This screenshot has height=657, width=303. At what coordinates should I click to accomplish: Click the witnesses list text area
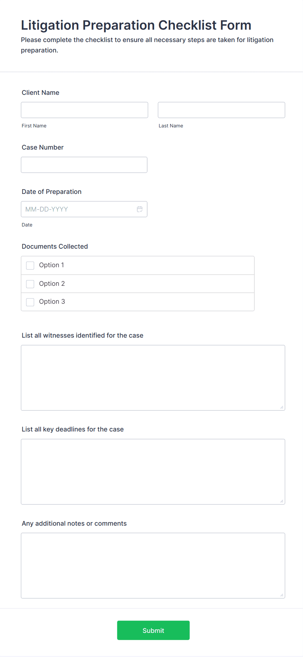pyautogui.click(x=153, y=378)
